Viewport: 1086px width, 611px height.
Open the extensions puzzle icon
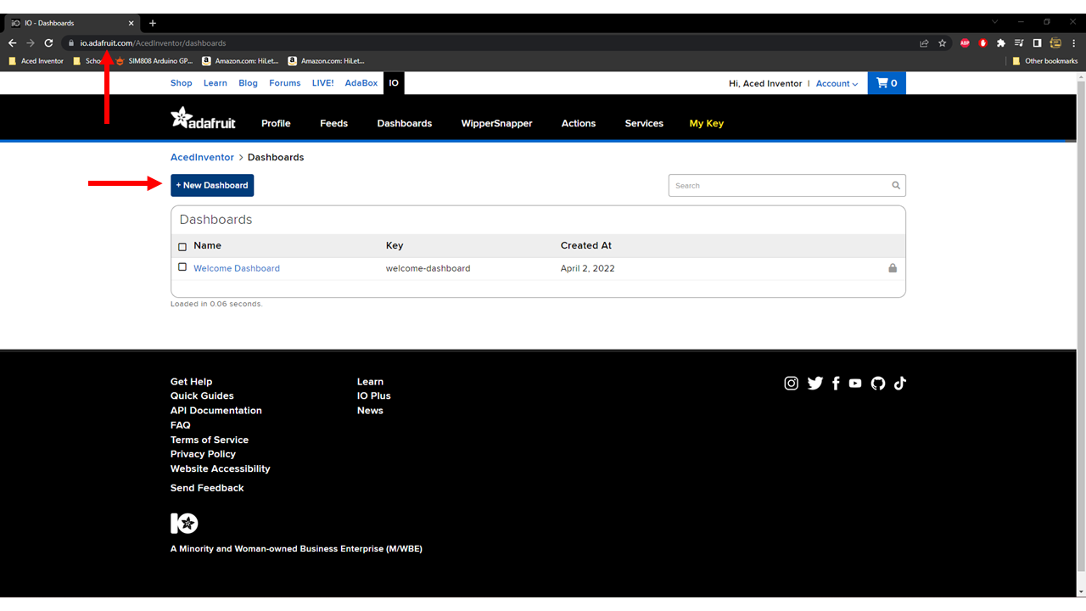(1001, 43)
